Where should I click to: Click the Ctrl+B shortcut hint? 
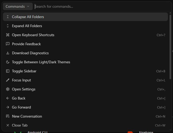click(161, 71)
